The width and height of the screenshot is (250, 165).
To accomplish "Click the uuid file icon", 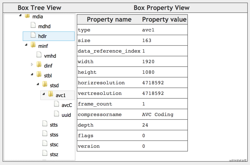I will tap(57, 114).
